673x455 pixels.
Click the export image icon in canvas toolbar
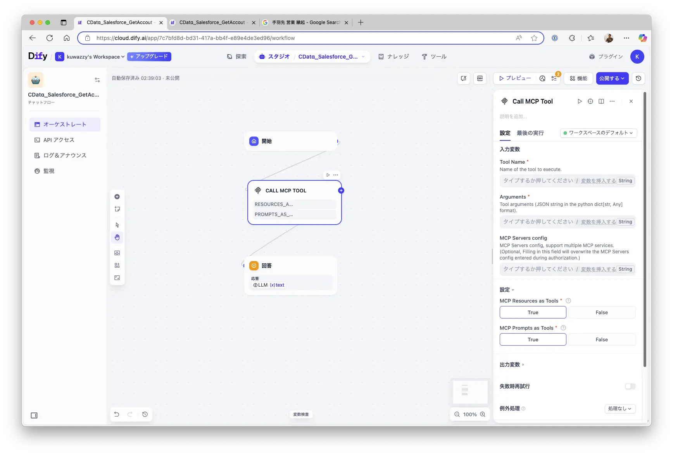click(117, 253)
